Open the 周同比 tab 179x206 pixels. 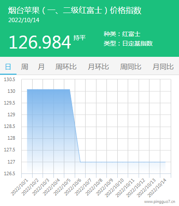tap(131, 67)
